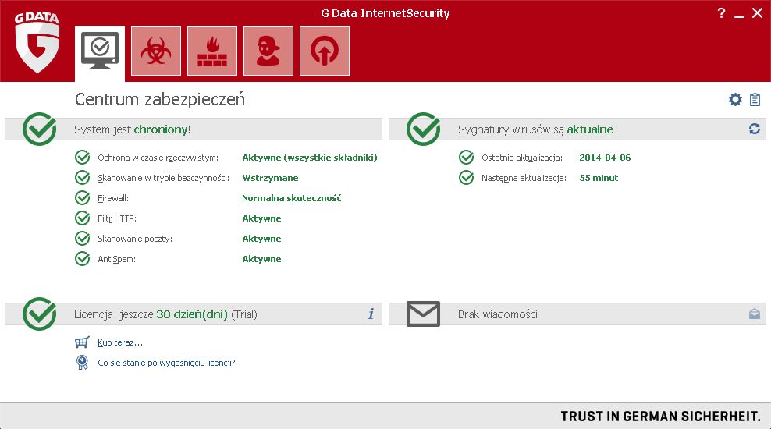Screen dimensions: 771x429
Task: Open help with the question mark
Action: pos(721,13)
